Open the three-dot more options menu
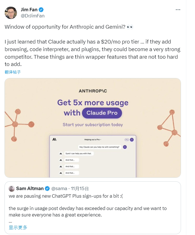This screenshot has width=195, height=235. pos(178,10)
